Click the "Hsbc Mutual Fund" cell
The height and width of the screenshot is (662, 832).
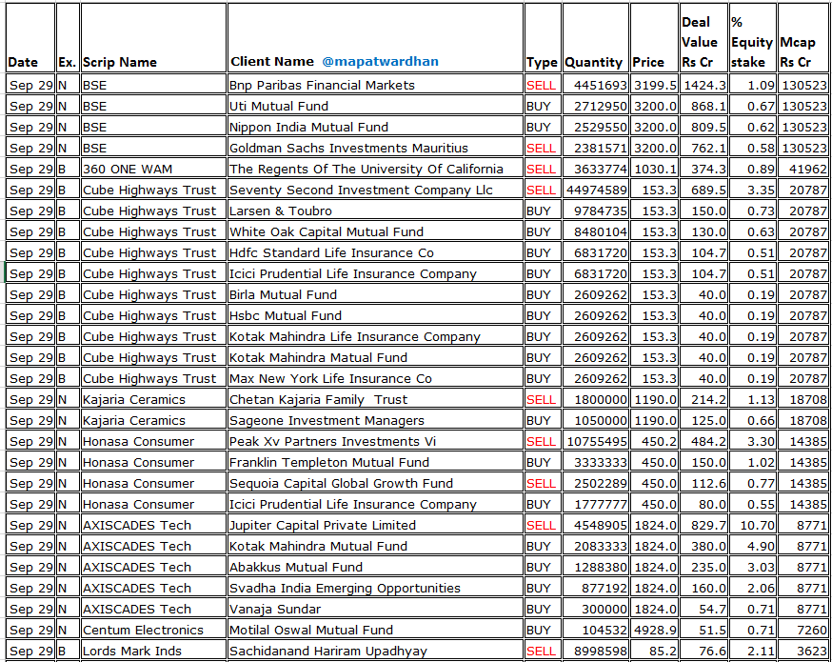point(375,316)
